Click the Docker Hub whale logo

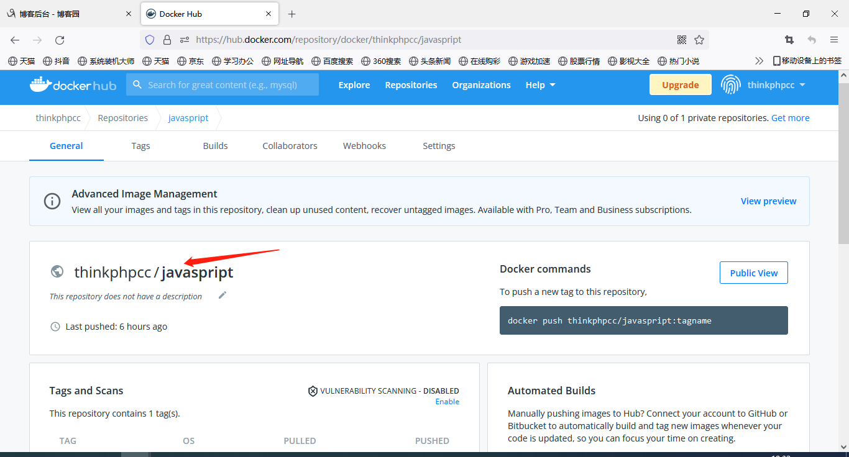(73, 85)
